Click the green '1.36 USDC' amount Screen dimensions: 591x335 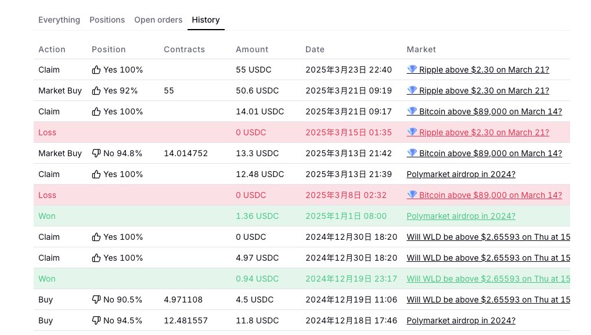pos(257,216)
